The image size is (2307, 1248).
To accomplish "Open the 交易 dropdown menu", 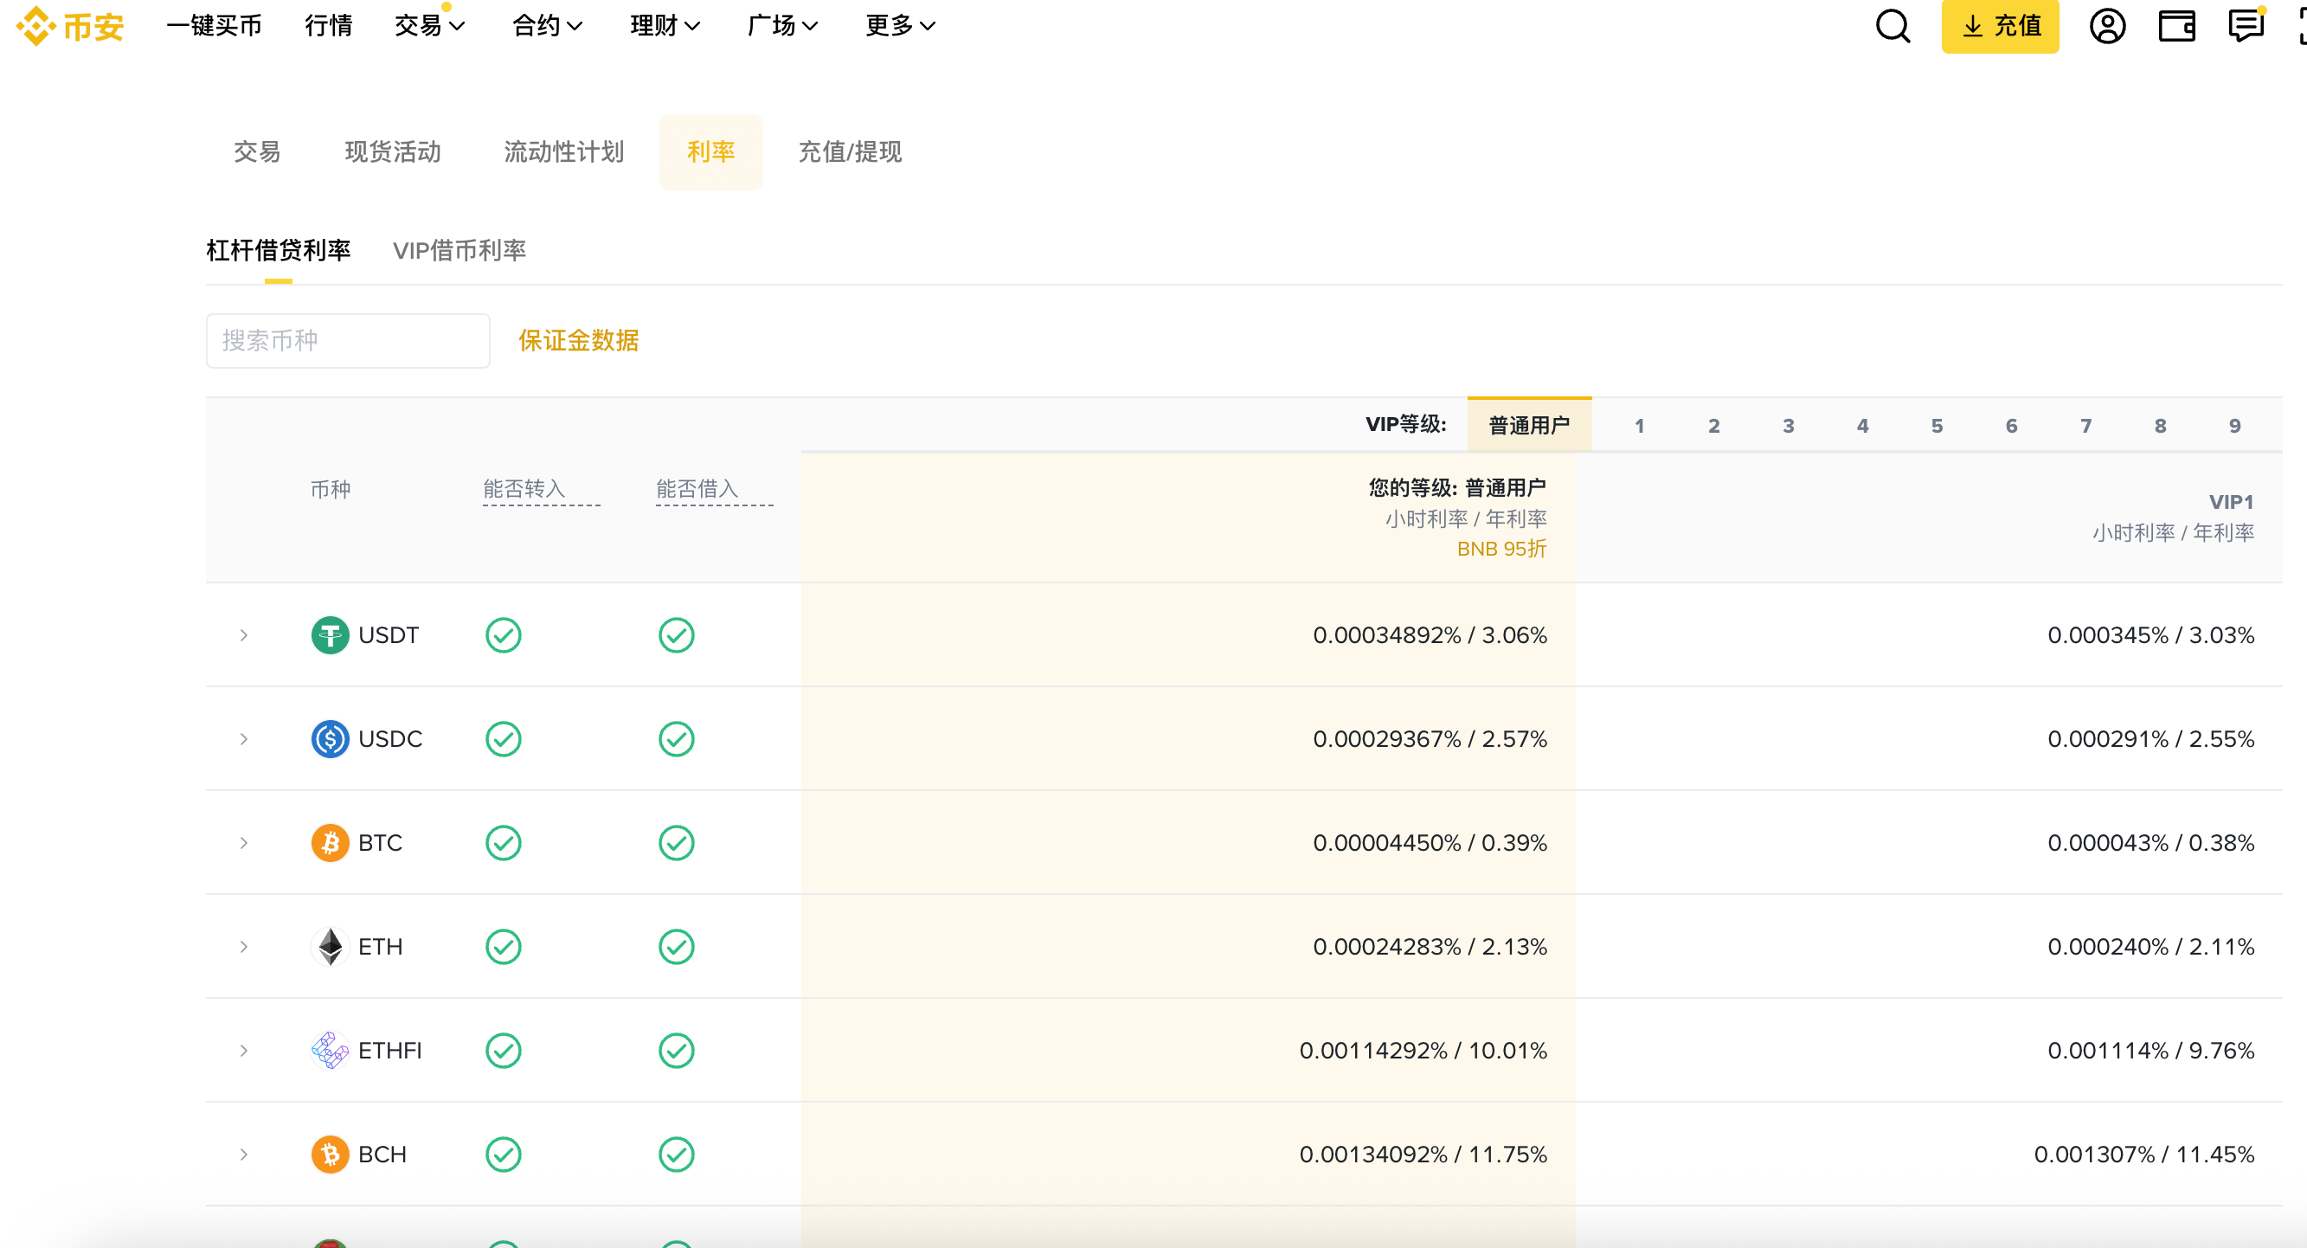I will (429, 25).
